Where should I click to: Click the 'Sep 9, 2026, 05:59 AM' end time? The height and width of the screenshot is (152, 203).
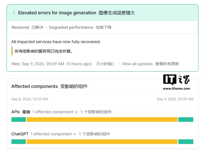pyautogui.click(x=175, y=99)
